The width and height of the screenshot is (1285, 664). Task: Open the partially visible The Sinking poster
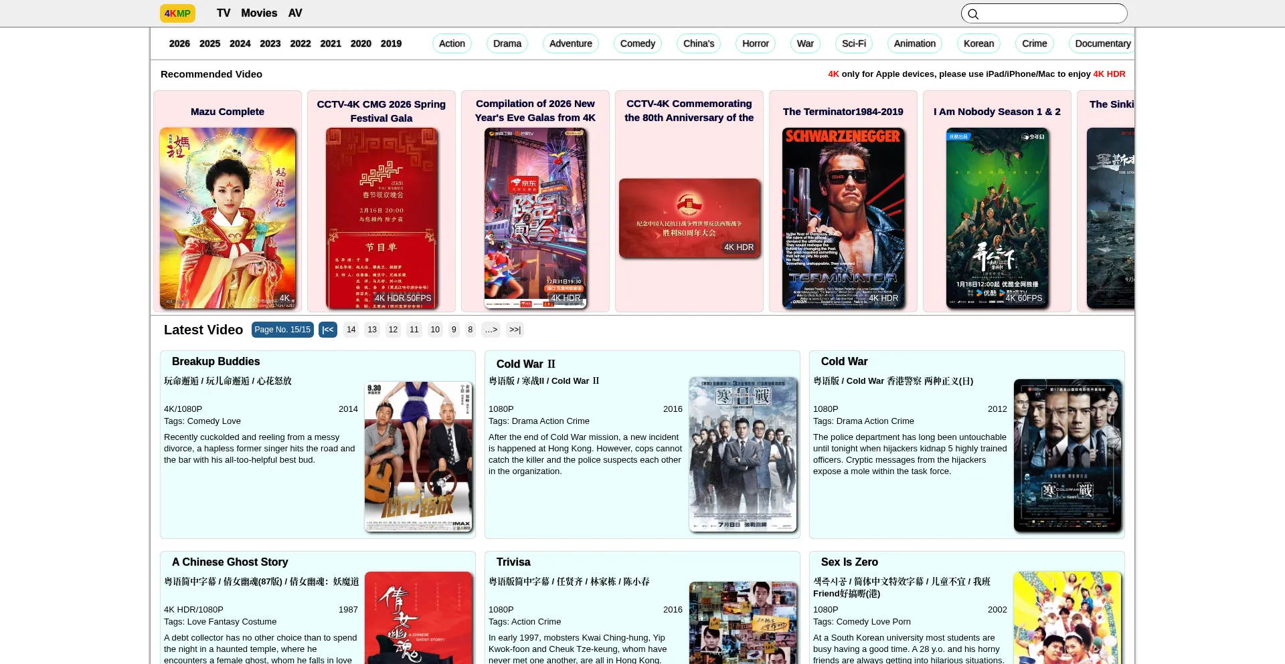click(1111, 218)
